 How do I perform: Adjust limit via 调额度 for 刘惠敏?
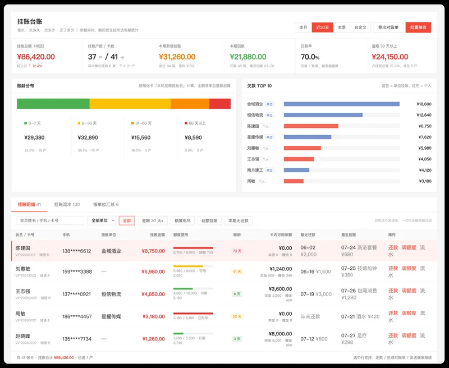click(x=409, y=268)
